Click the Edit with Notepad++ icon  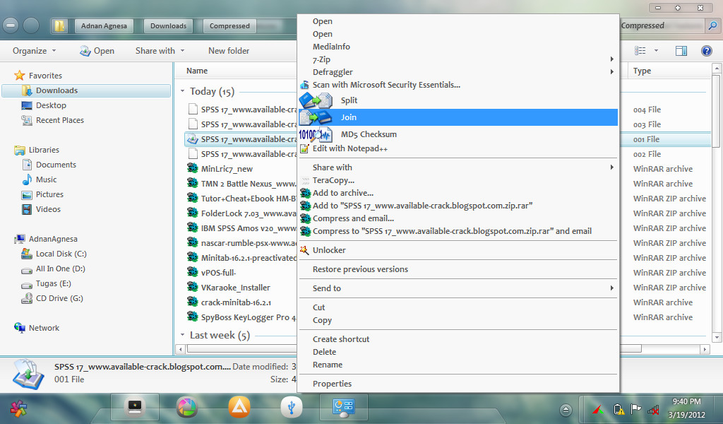pyautogui.click(x=304, y=148)
